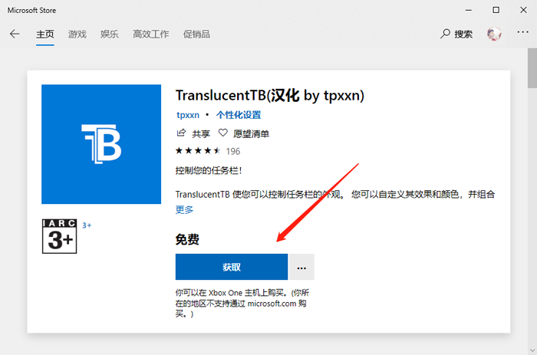
Task: Minimize the Microsoft Store window
Action: click(469, 10)
